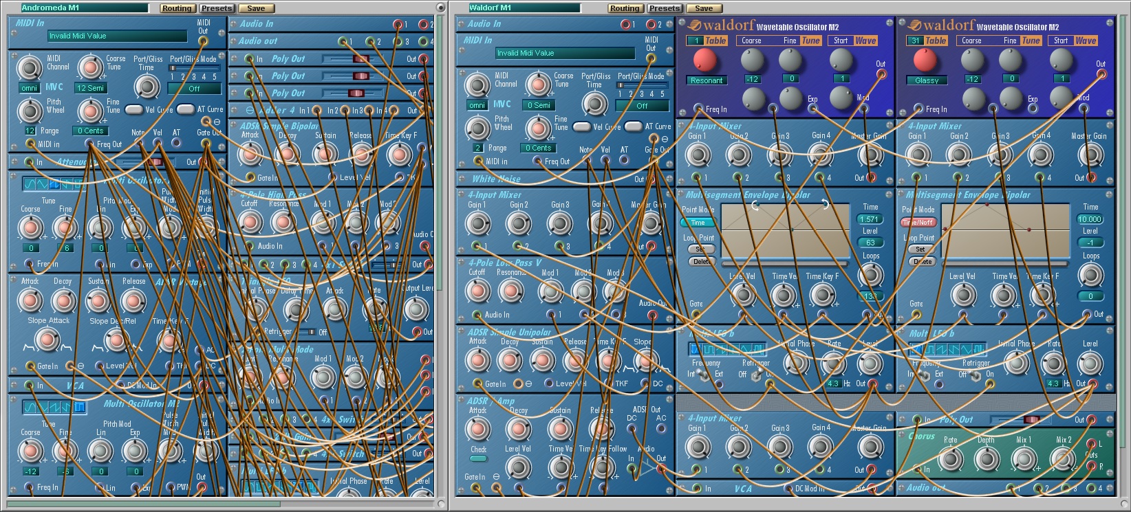Click the Gate Out jack in Andromeda MVC

(205, 143)
